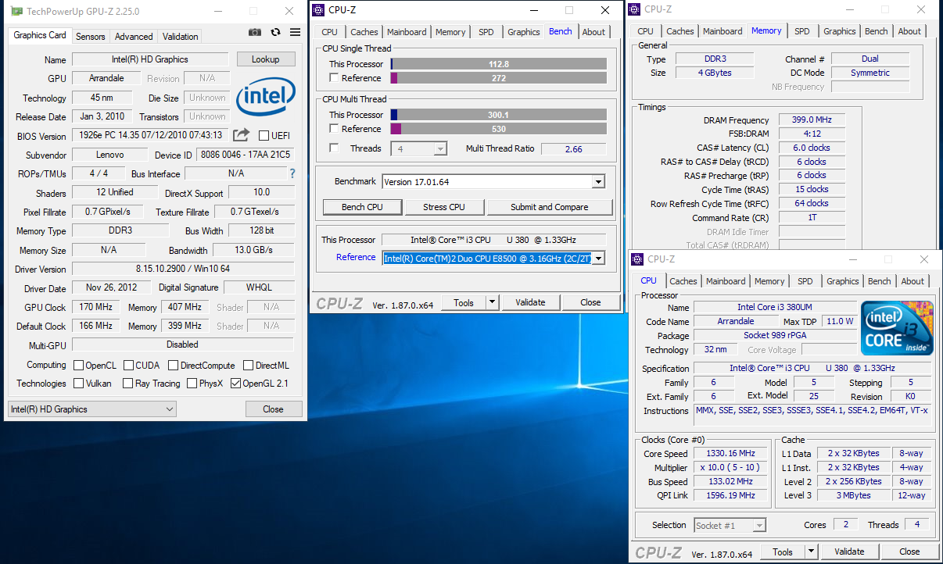Image resolution: width=943 pixels, height=564 pixels.
Task: Click the CPU-Z Memory window title icon
Action: pos(635,9)
